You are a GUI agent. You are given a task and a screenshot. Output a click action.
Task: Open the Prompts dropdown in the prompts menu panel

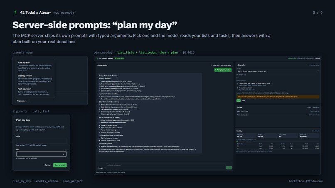click(22, 101)
